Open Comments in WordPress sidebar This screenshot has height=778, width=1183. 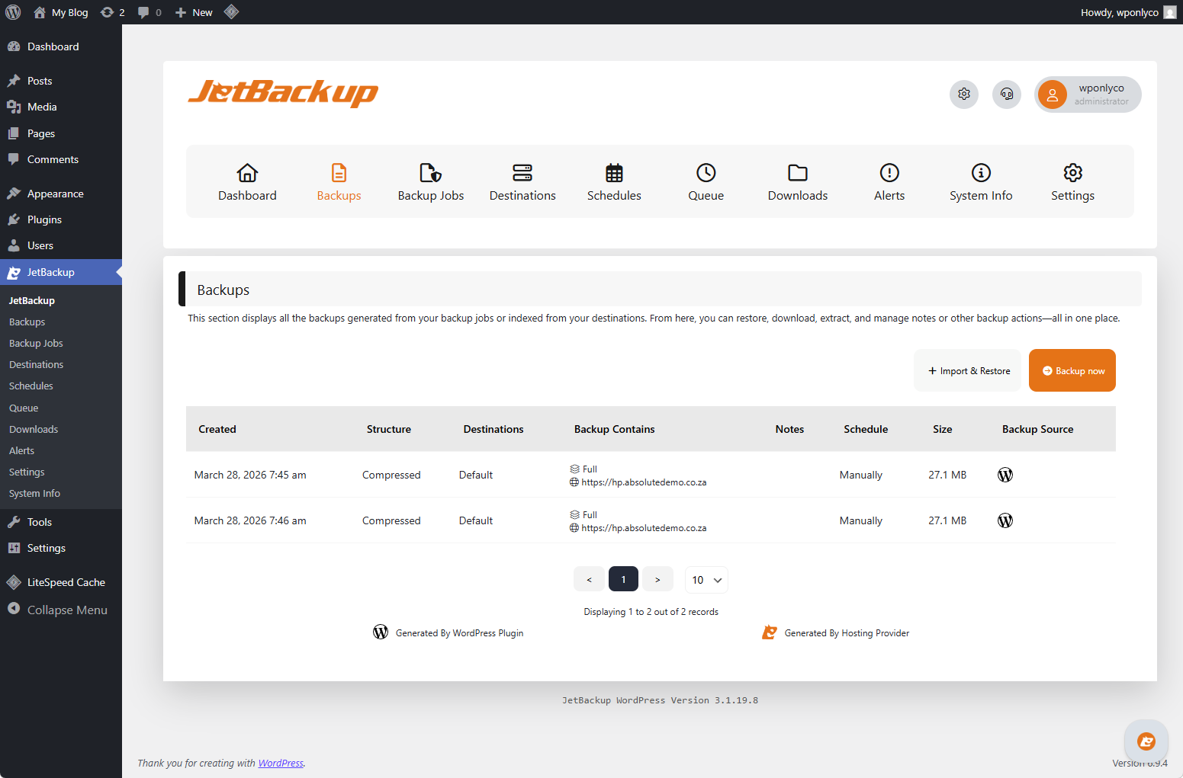61,159
